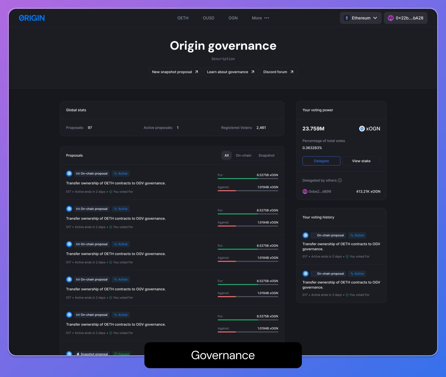Click info icon next to Delegated by others
Viewport: 446px width, 377px height.
pyautogui.click(x=340, y=180)
